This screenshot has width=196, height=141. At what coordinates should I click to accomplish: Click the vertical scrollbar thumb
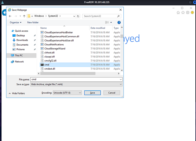click(122, 36)
